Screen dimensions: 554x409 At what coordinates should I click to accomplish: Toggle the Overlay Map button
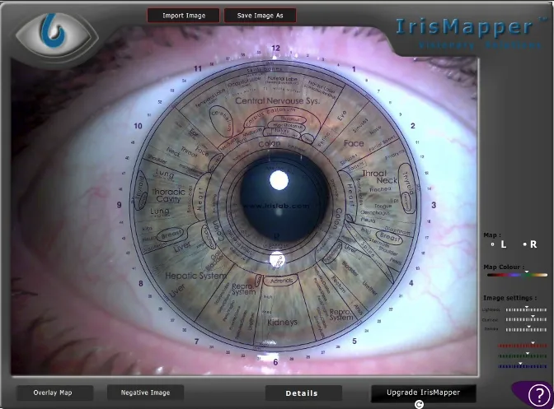tap(53, 393)
